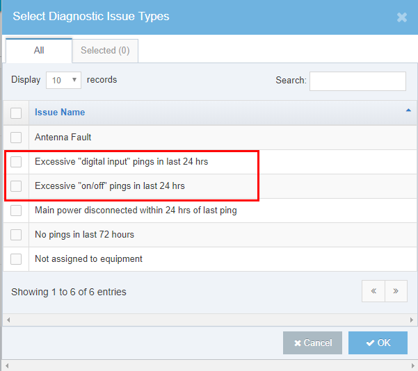Check Excessive "digital input" pings checkbox

pyautogui.click(x=16, y=162)
